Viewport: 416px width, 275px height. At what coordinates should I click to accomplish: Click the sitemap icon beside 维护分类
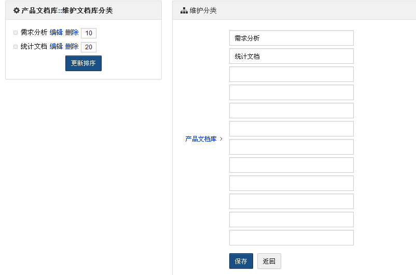click(x=184, y=10)
